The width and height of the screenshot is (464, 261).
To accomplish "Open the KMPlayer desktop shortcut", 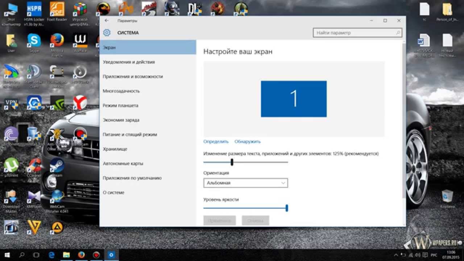I will pos(34,199).
